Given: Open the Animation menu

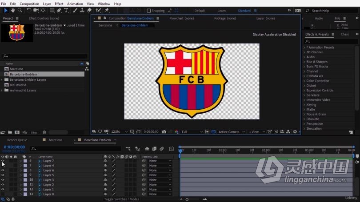Looking at the screenshot, I should [75, 4].
